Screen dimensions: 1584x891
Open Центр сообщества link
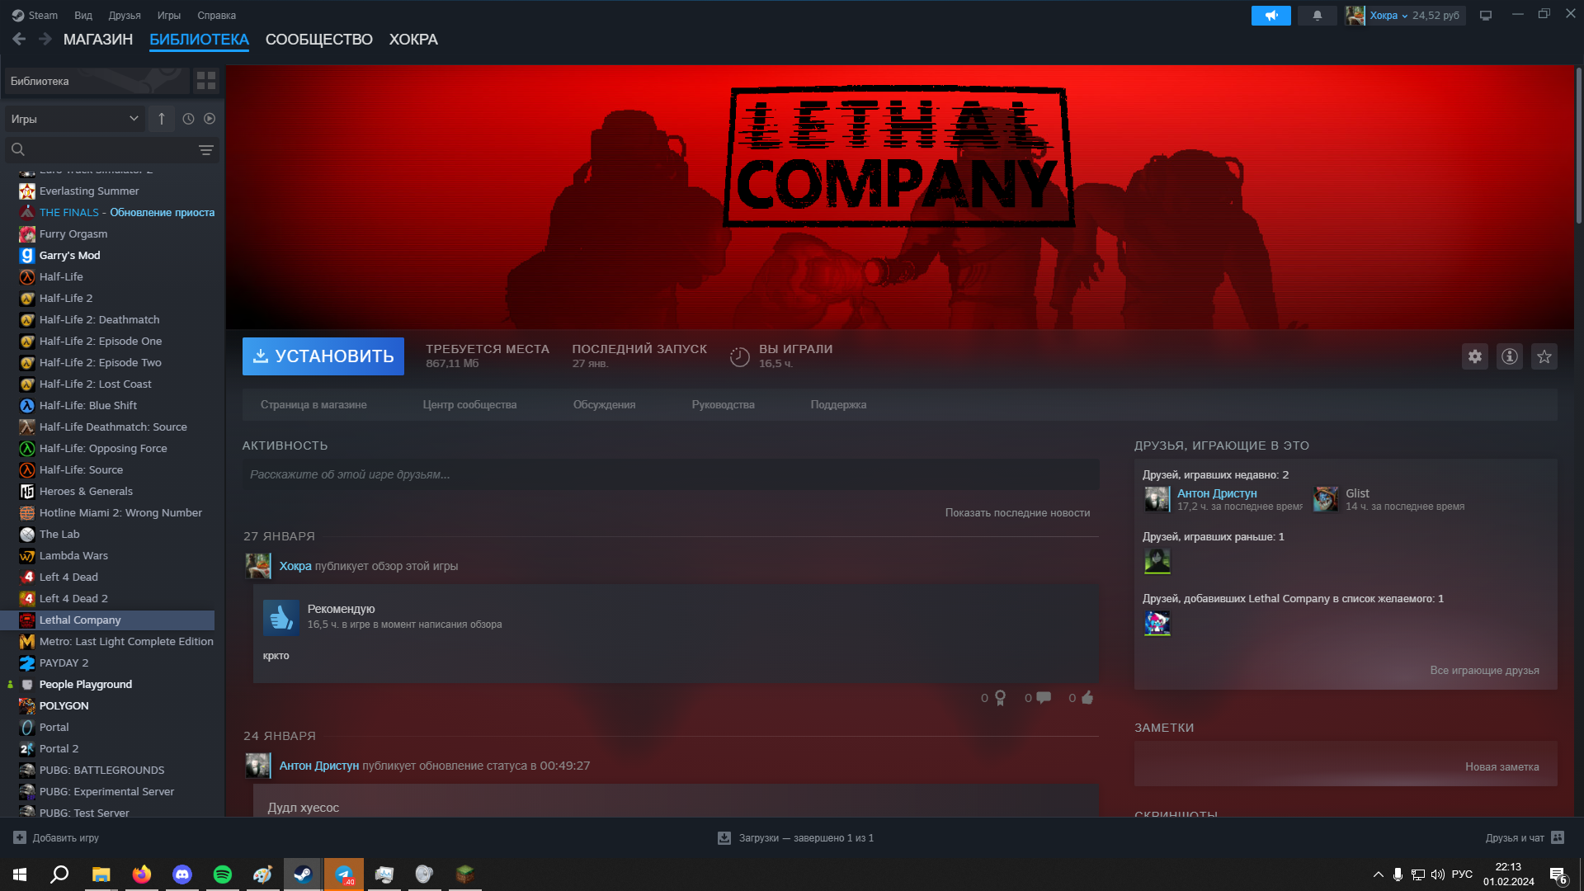tap(470, 405)
